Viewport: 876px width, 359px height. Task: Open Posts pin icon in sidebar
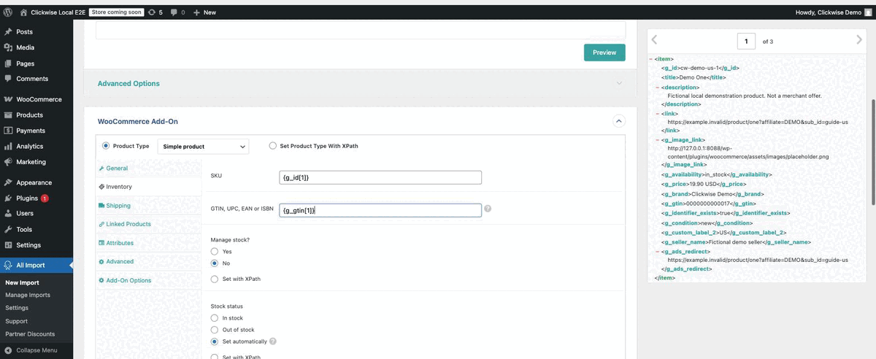8,32
